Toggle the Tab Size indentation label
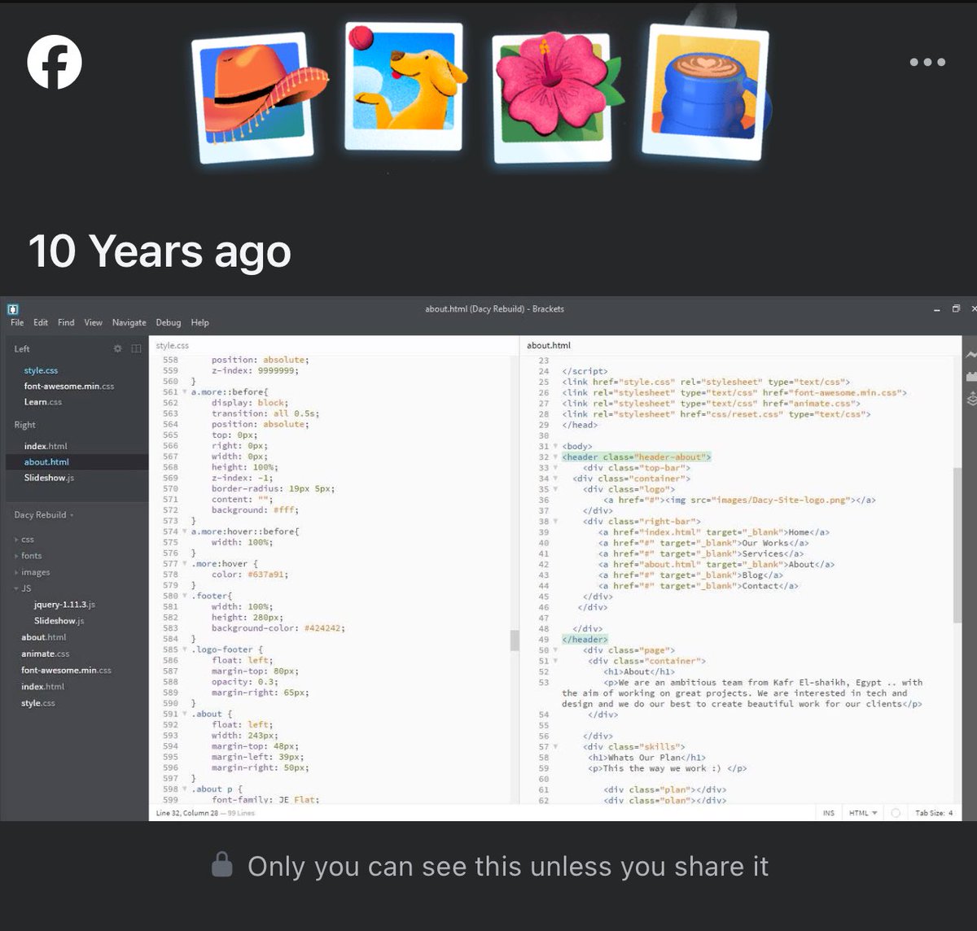Viewport: 977px width, 931px height. tap(928, 813)
